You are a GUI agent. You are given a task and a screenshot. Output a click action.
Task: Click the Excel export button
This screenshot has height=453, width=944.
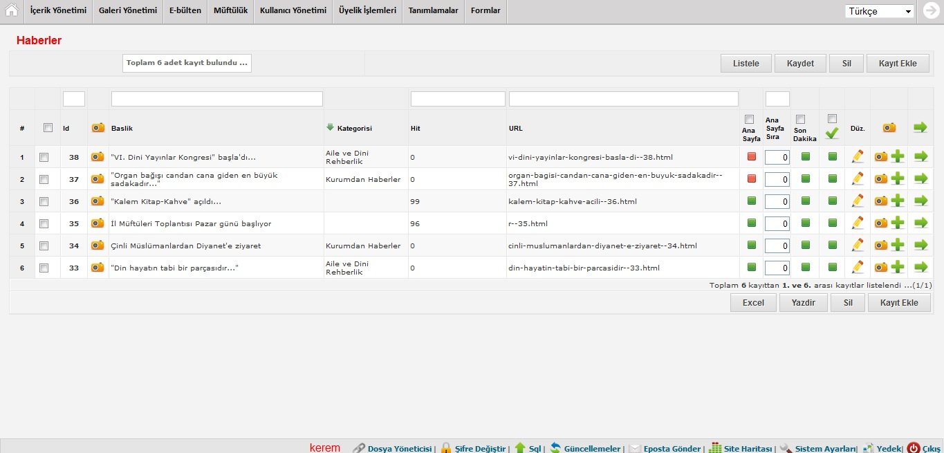(753, 303)
